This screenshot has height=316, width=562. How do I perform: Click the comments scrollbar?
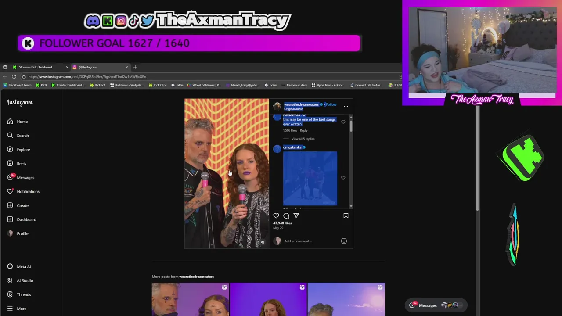coord(351,126)
